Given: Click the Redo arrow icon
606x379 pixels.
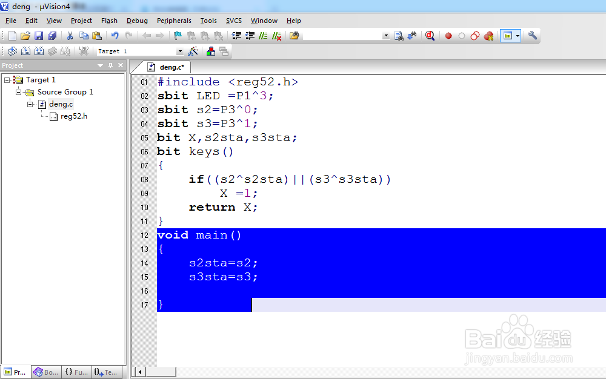Looking at the screenshot, I should pos(128,36).
